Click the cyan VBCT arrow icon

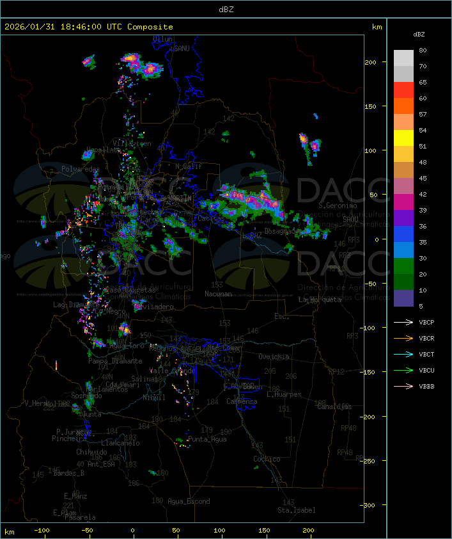point(404,354)
